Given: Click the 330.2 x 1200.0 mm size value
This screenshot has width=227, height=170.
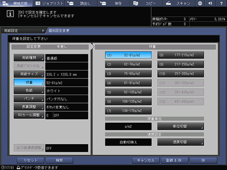Looking at the screenshot, I should (67, 74).
